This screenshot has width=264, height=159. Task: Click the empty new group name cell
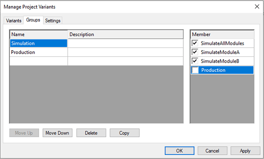39,61
